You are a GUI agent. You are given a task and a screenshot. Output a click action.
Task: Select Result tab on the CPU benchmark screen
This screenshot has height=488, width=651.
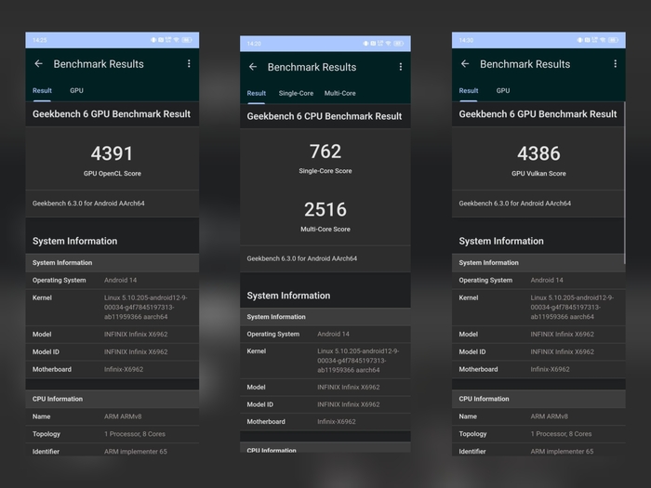[x=257, y=93]
